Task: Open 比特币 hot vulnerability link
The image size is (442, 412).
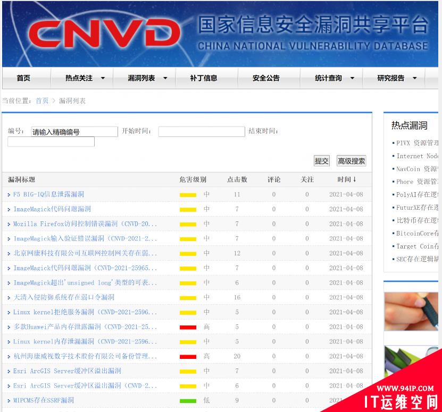Action: tap(417, 220)
